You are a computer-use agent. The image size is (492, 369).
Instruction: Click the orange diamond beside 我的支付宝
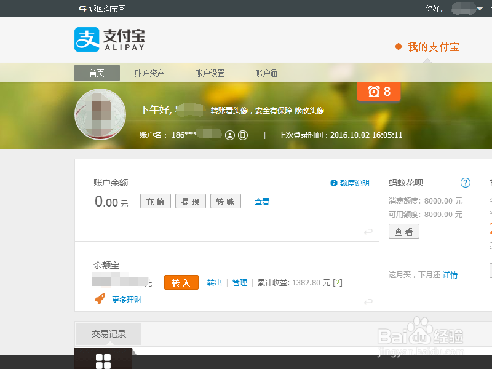pyautogui.click(x=399, y=47)
